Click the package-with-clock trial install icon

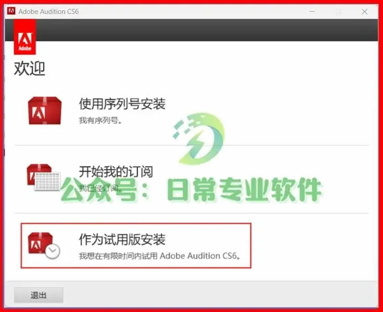pyautogui.click(x=44, y=246)
